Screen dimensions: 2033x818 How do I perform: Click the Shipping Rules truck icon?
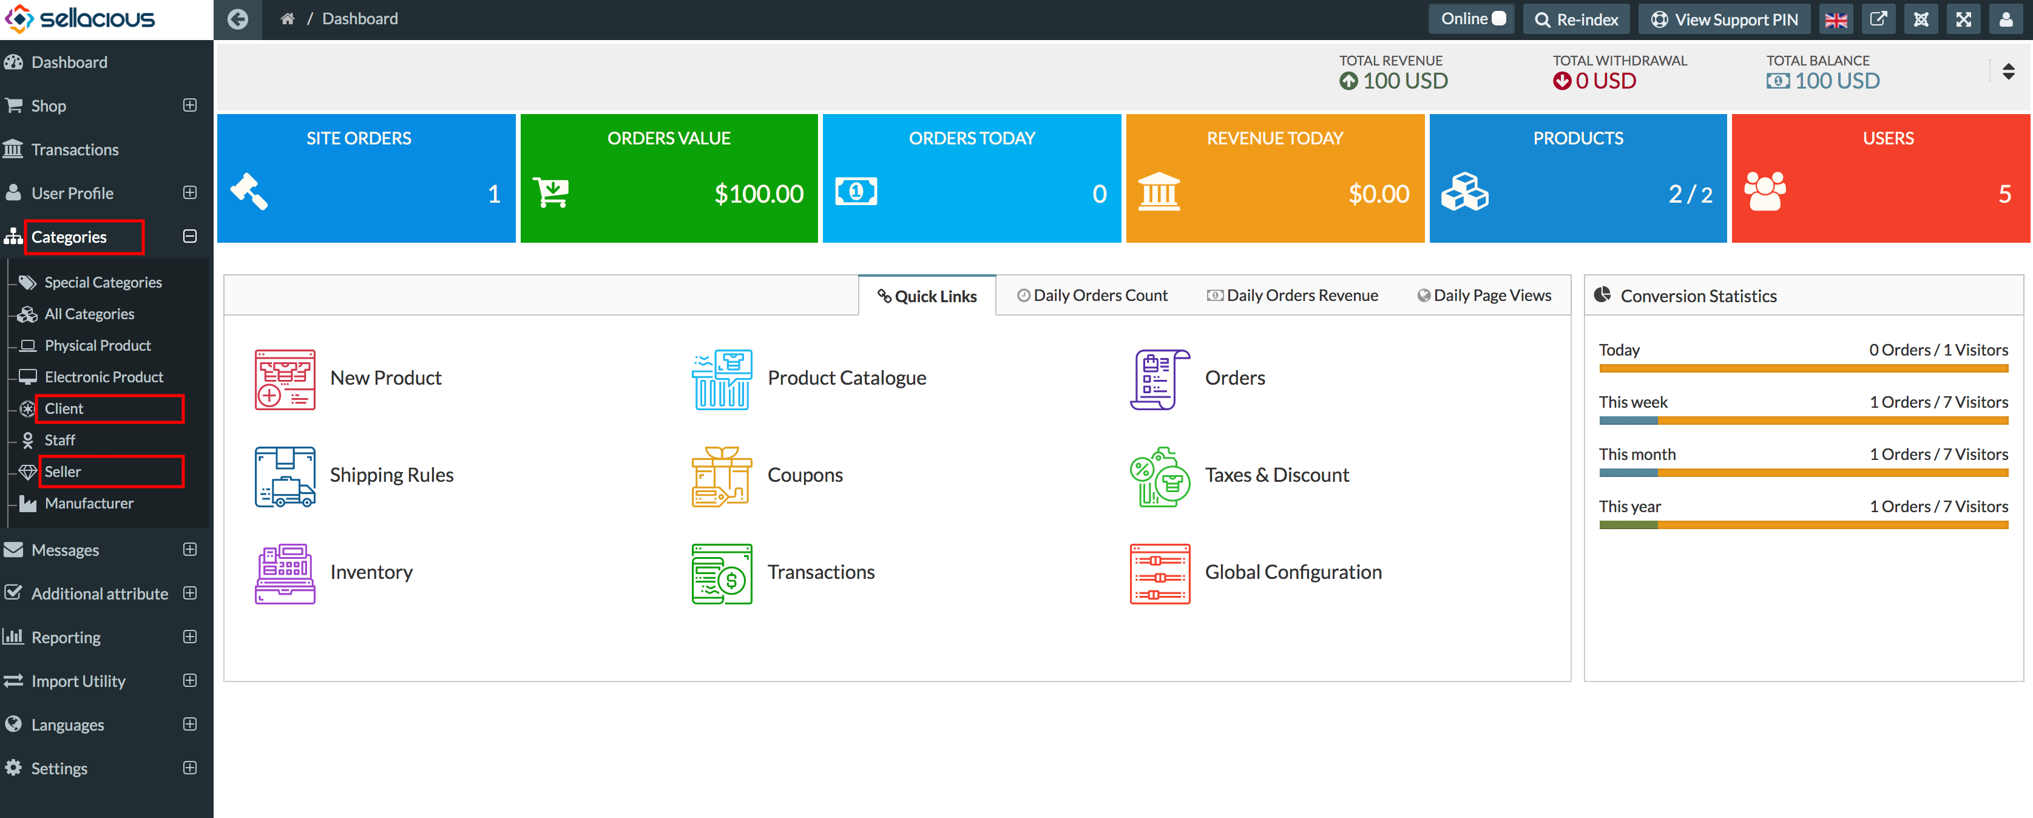coord(285,476)
